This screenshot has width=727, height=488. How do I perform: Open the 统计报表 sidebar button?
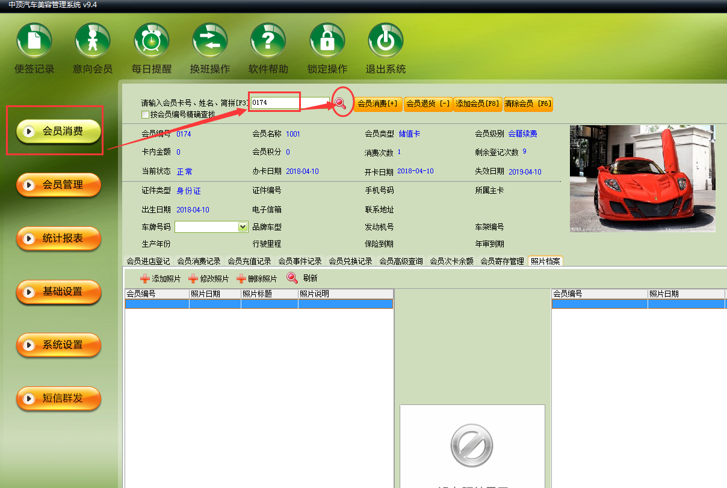(58, 238)
